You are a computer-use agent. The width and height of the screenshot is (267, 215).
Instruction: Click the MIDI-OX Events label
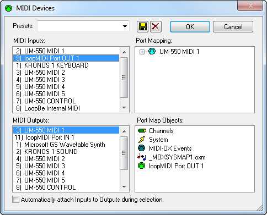(x=170, y=148)
